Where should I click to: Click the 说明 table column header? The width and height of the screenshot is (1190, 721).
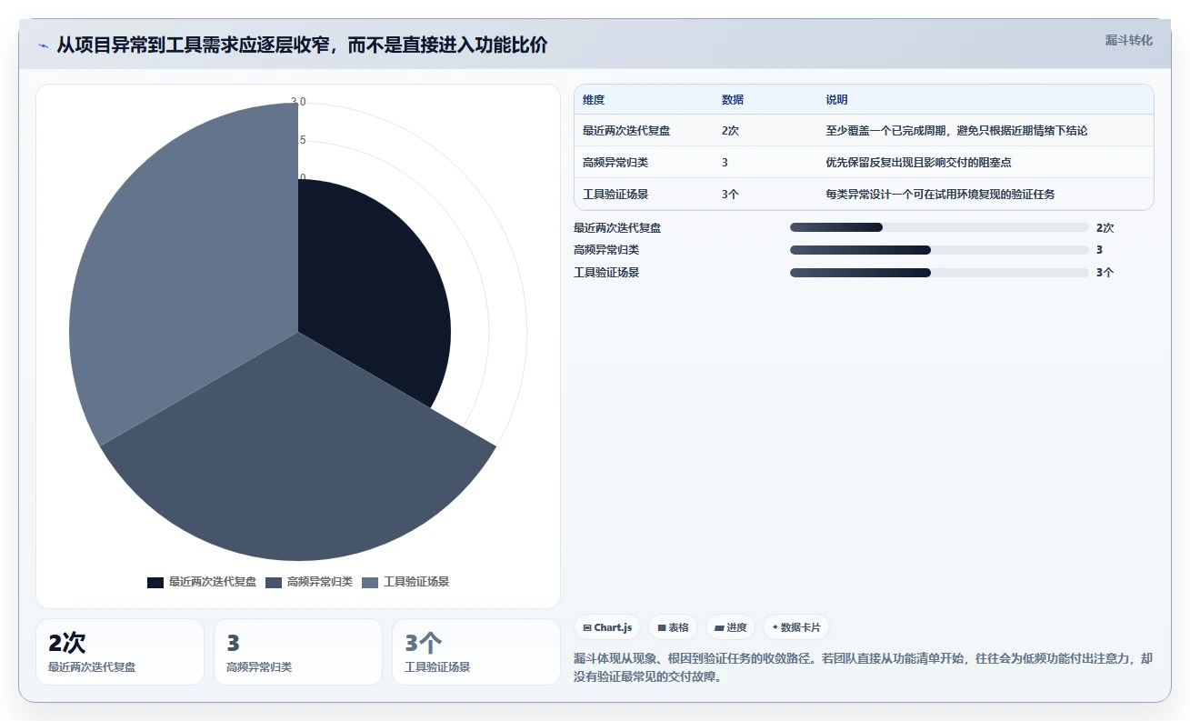pyautogui.click(x=836, y=100)
